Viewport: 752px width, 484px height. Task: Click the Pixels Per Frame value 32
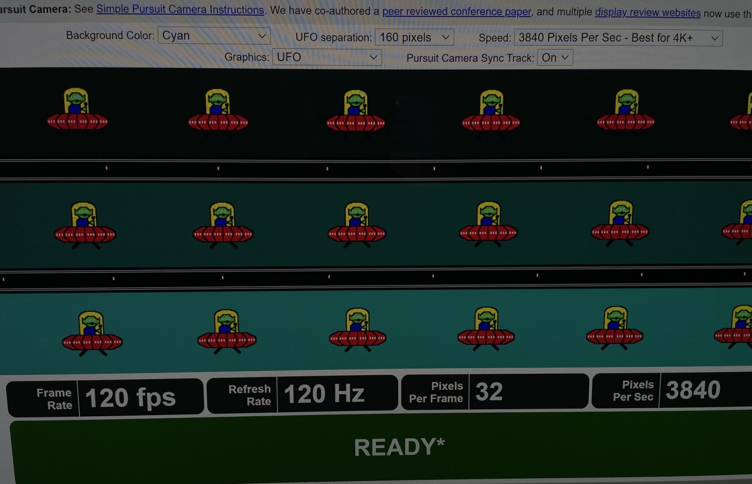point(489,392)
